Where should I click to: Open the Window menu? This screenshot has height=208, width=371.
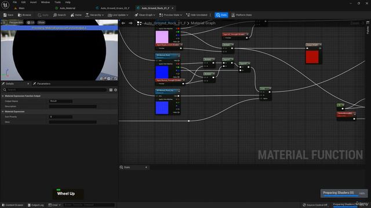pyautogui.click(x=45, y=2)
